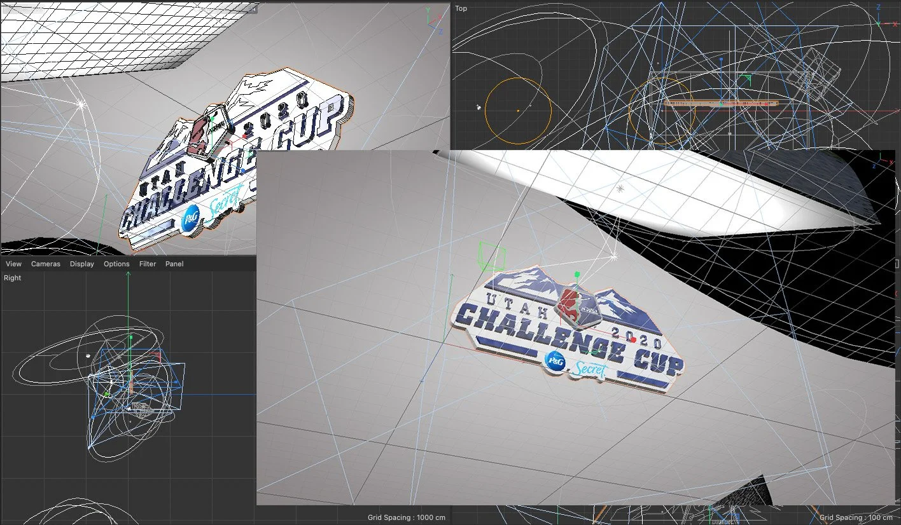Click the red axis handle on the Challenge Cup logo

coord(633,340)
